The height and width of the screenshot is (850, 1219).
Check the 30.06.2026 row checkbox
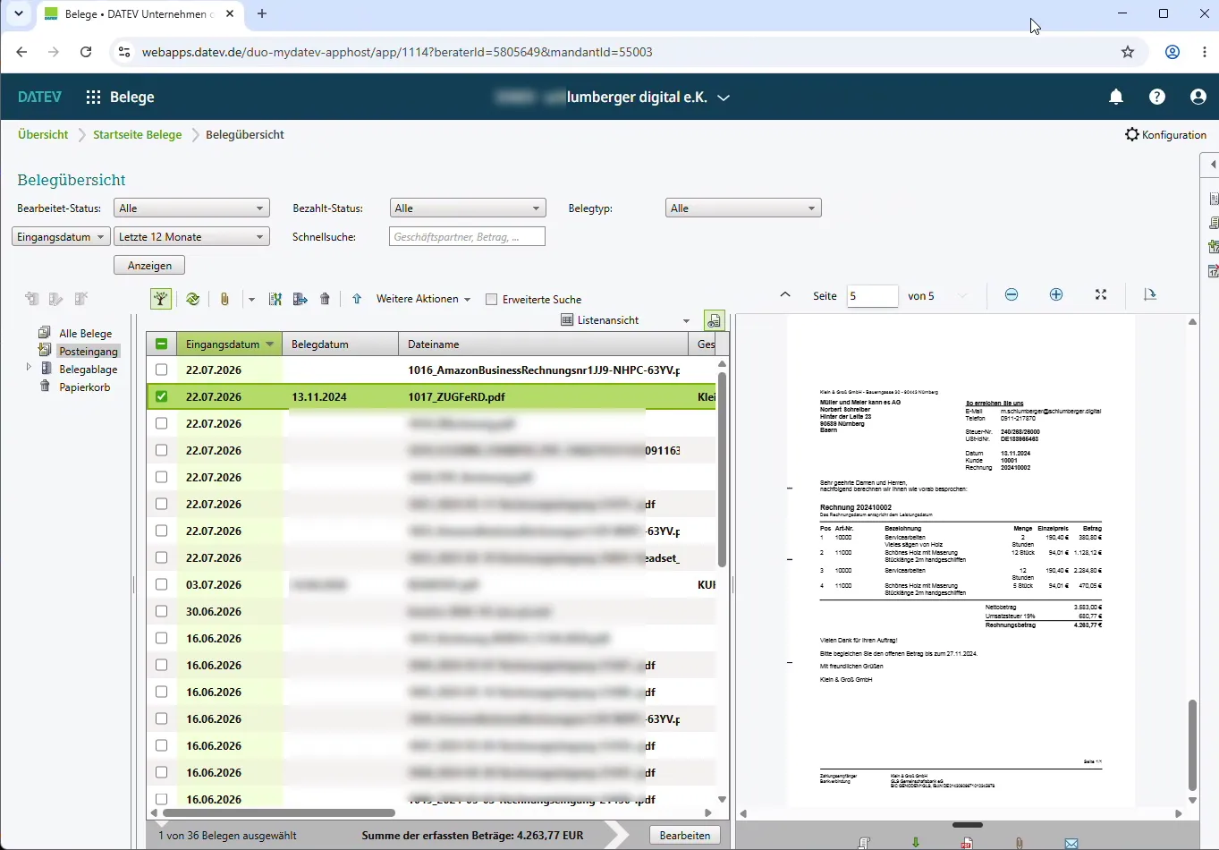pos(161,611)
